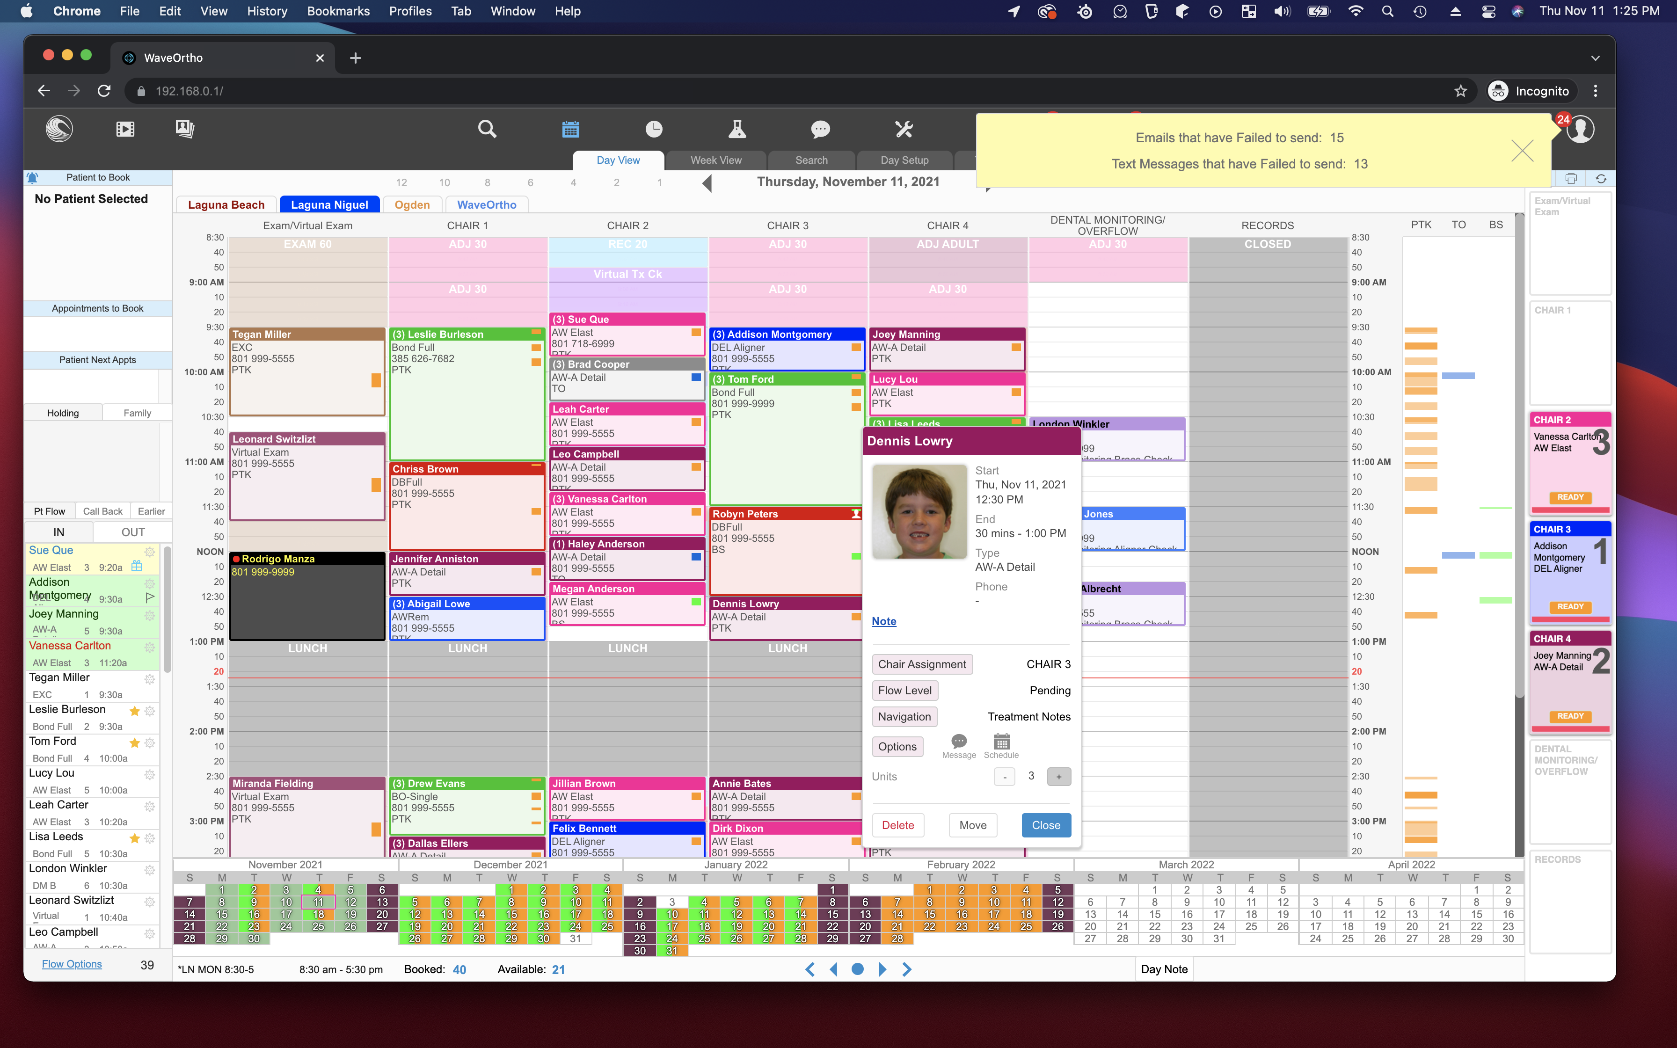Image resolution: width=1677 pixels, height=1048 pixels.
Task: Open the calendar schedule icon in top toolbar
Action: tap(570, 129)
